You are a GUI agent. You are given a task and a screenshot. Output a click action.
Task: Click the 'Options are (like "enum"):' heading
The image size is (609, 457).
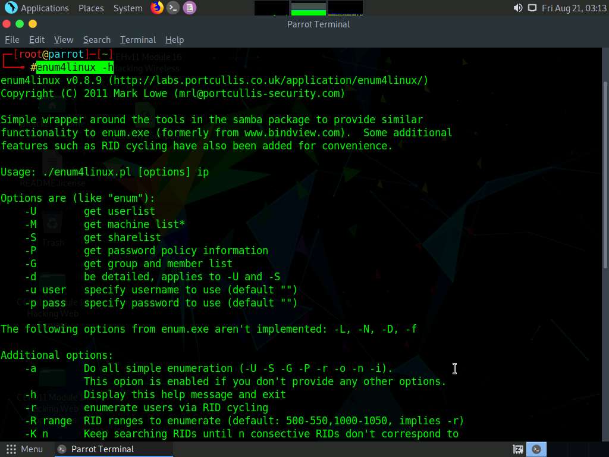click(78, 198)
